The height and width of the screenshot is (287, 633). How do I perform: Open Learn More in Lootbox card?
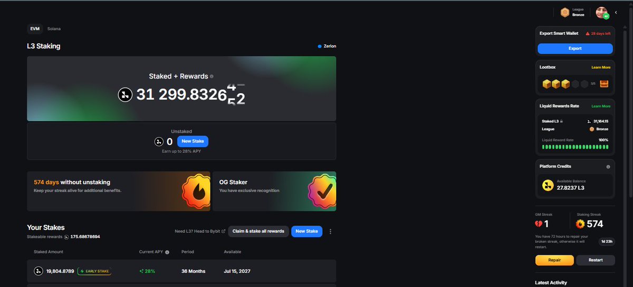pyautogui.click(x=601, y=67)
